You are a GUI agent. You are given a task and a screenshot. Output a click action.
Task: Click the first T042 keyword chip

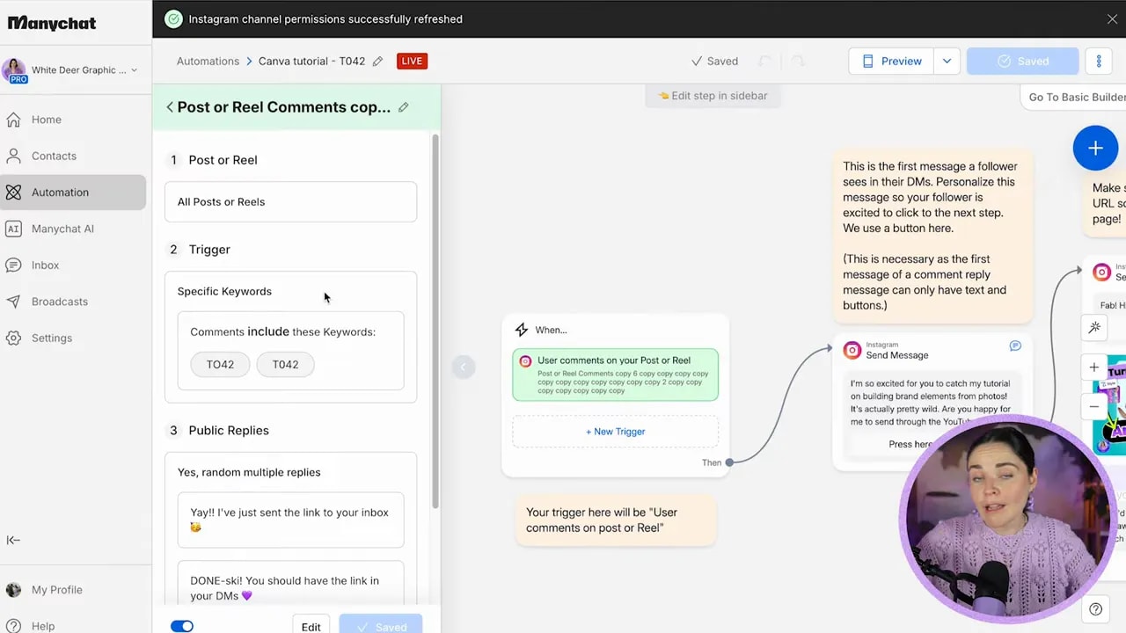[x=220, y=364]
